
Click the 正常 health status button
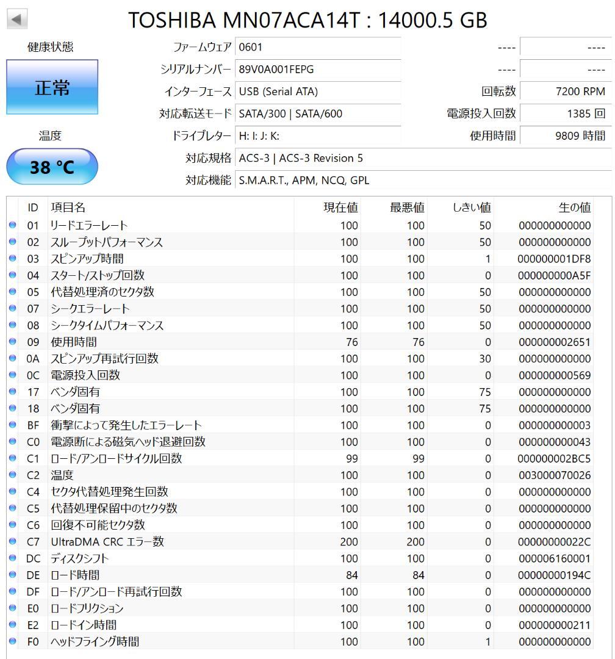coord(51,87)
